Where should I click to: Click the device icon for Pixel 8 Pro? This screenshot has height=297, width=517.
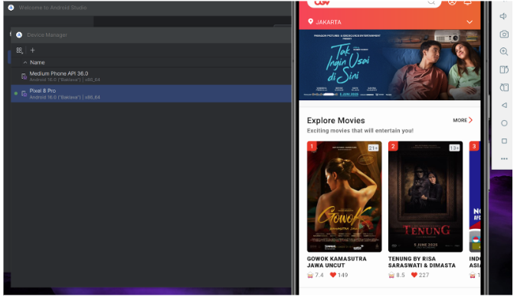[x=24, y=93]
